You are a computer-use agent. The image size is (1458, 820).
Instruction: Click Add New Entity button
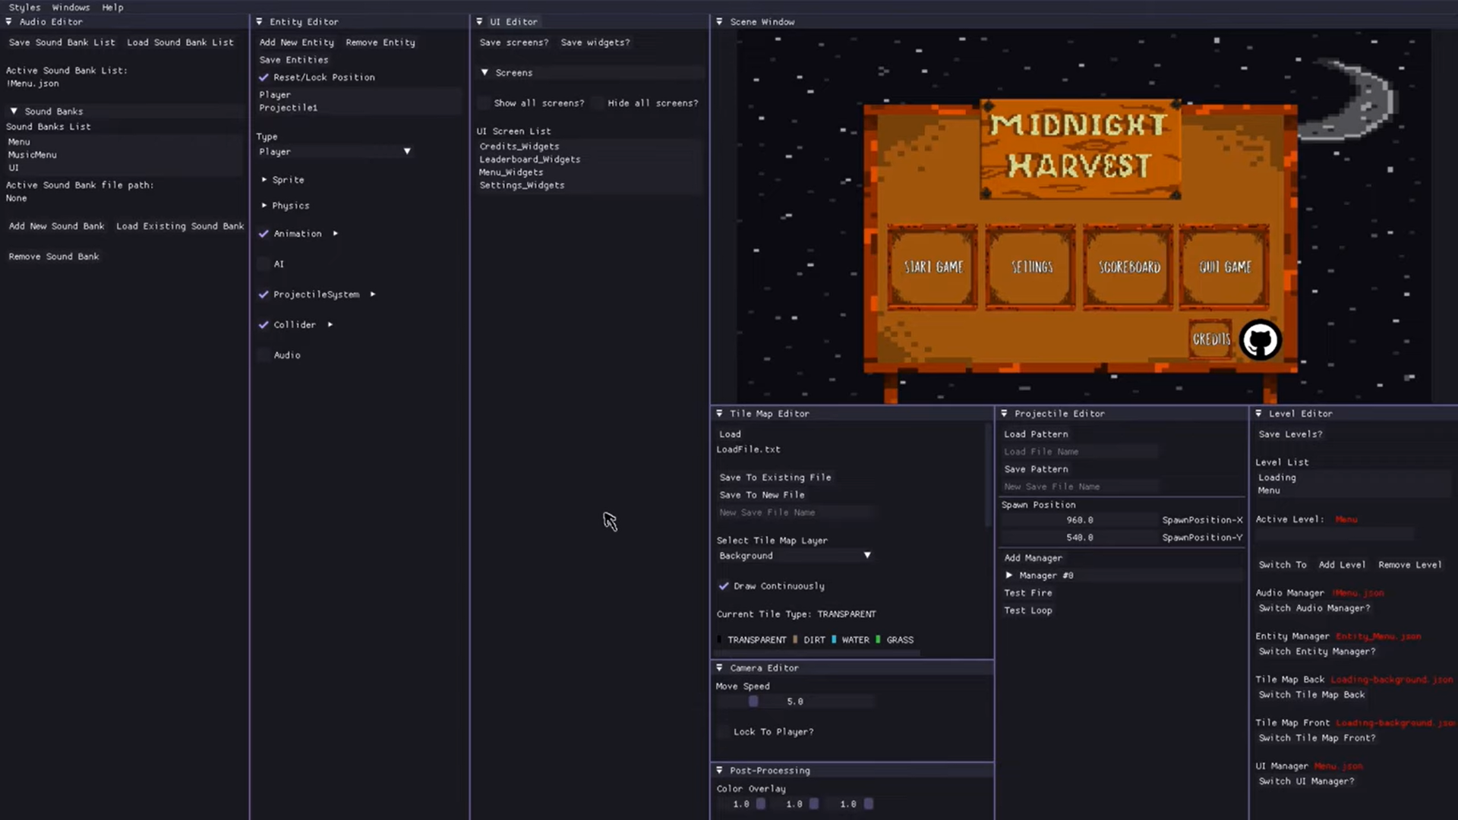[x=296, y=43]
